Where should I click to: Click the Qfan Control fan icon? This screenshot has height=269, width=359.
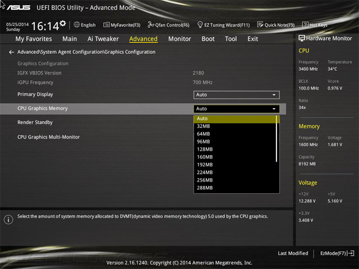[x=151, y=25]
